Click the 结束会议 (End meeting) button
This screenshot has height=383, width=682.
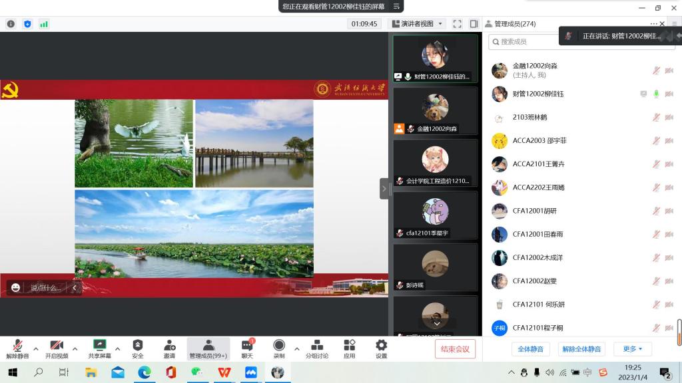(x=455, y=349)
